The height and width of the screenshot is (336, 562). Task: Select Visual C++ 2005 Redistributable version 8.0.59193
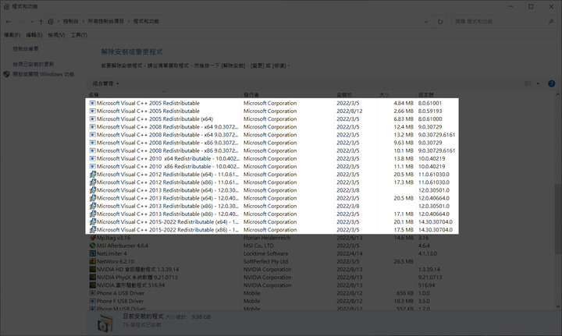[x=272, y=111]
